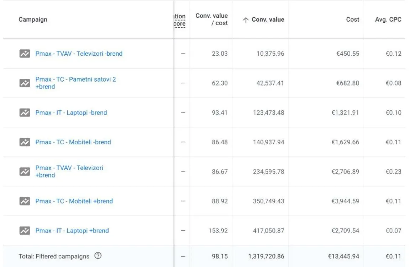Sort by the Campaign column header

pos(33,20)
